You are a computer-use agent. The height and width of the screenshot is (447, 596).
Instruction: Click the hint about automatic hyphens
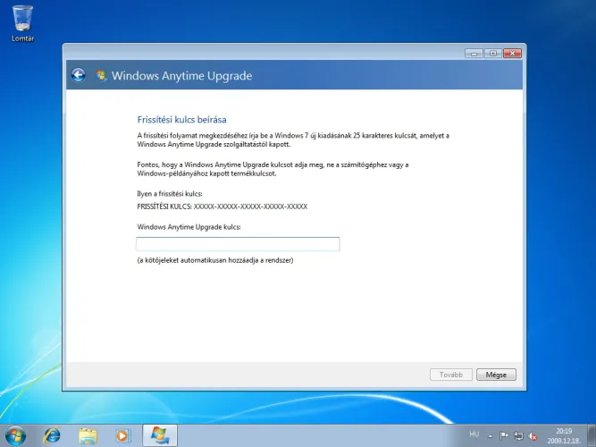pos(215,260)
